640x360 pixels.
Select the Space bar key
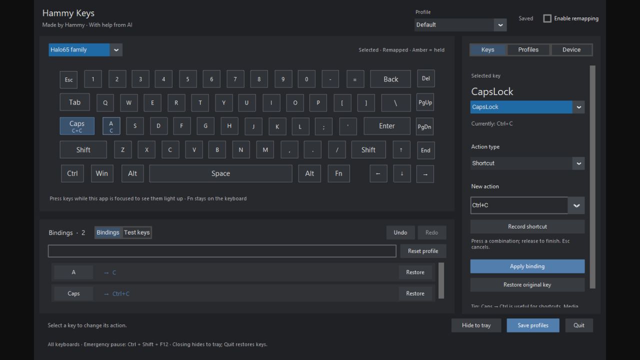tap(220, 173)
